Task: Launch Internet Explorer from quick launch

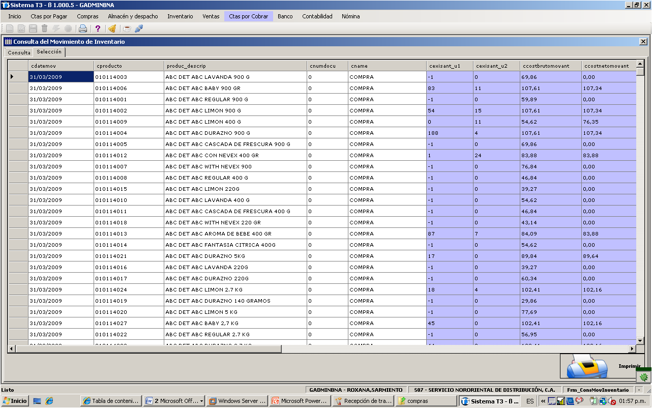Action: click(x=49, y=401)
